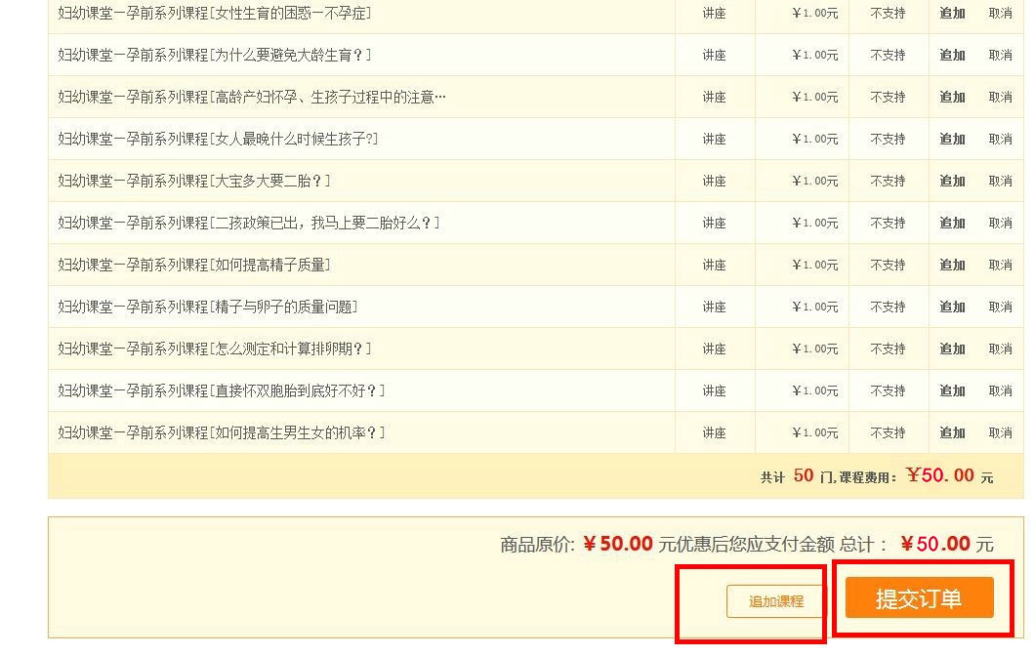Cancel the 女人最晚什么时候生孩子 course

(x=1001, y=139)
